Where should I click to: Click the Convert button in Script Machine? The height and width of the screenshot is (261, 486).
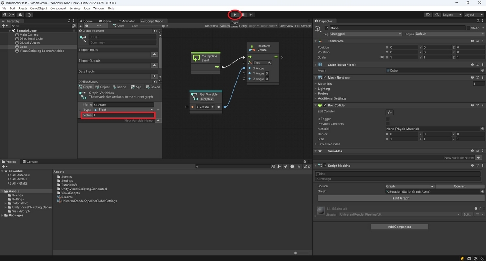click(x=460, y=187)
